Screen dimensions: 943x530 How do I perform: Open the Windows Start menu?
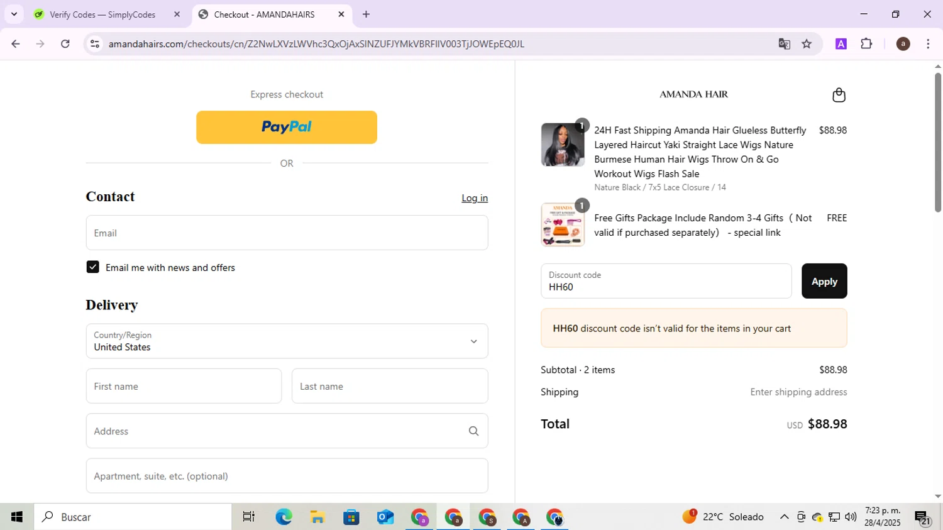click(17, 517)
